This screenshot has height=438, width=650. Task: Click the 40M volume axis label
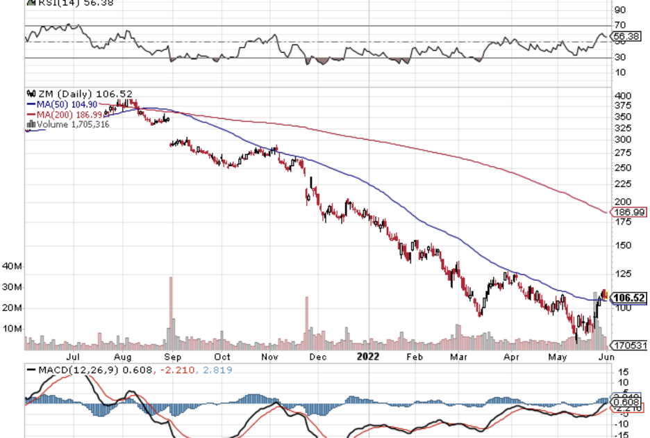(x=12, y=266)
